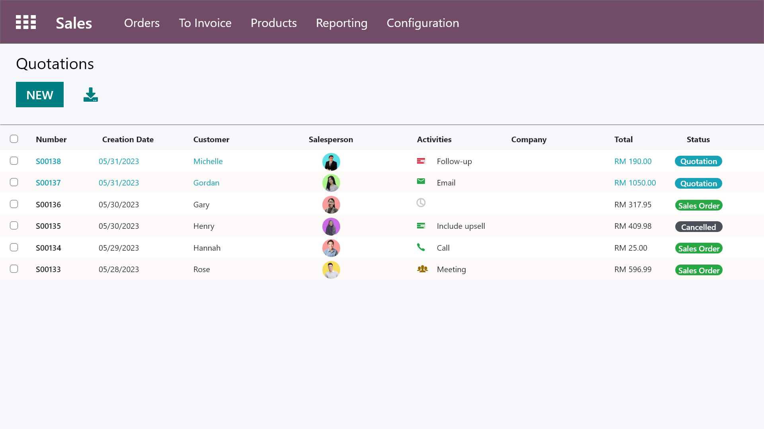764x429 pixels.
Task: Open quotation S00137 link
Action: 48,183
